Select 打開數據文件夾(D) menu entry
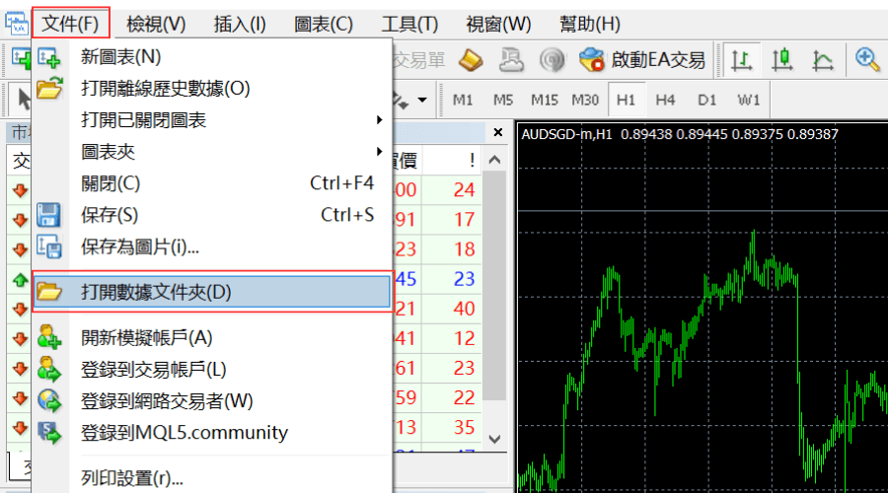 tap(212, 292)
